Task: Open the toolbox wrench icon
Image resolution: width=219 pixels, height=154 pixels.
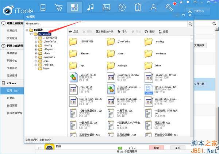Action: pos(169,7)
